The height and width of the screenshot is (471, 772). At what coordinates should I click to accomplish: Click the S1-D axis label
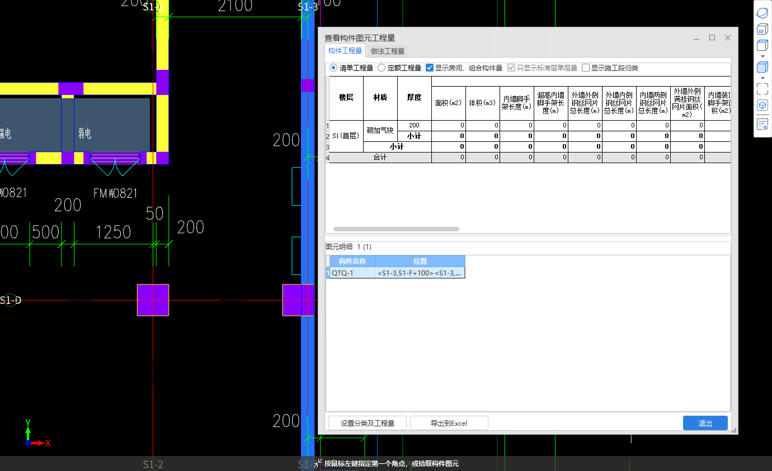tap(10, 301)
